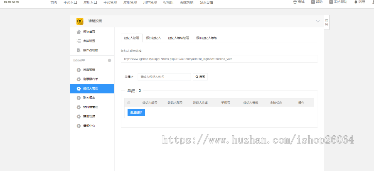
Task: Switch to the 添加经纪人 tab
Action: coord(153,38)
